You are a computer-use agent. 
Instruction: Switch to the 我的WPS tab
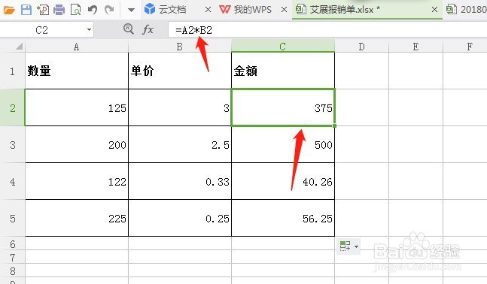pyautogui.click(x=245, y=10)
